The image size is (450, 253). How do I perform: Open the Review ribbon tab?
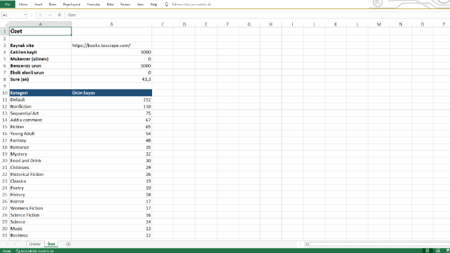click(125, 5)
